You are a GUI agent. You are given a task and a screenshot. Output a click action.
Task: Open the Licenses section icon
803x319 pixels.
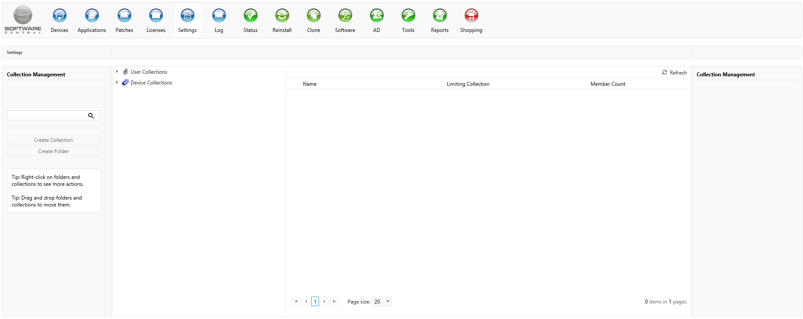tap(156, 16)
